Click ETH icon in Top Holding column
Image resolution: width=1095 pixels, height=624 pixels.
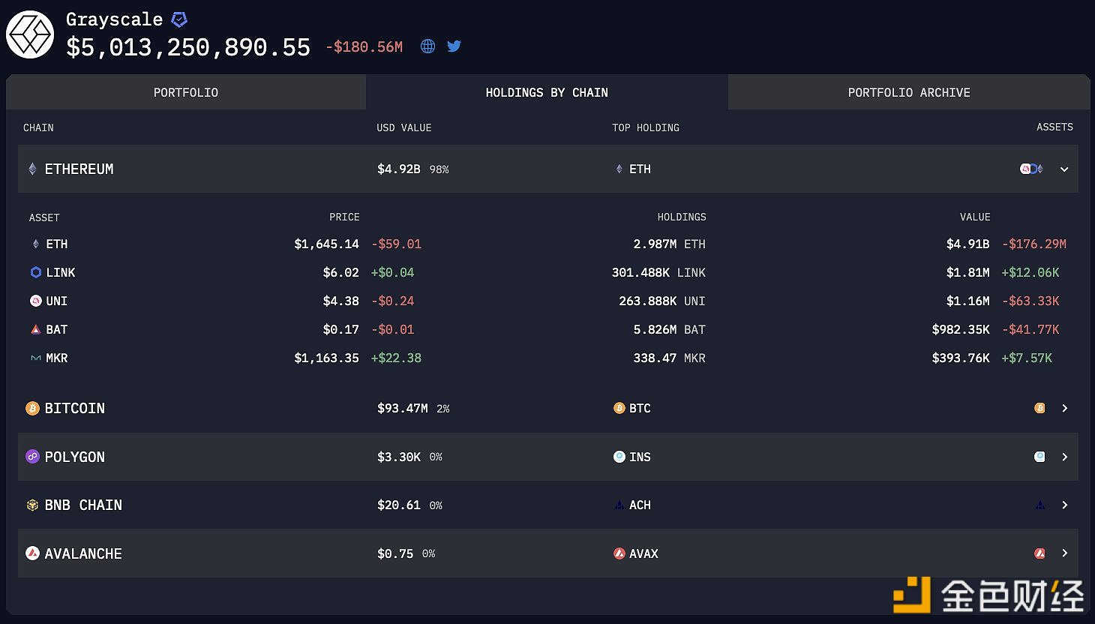(x=619, y=169)
